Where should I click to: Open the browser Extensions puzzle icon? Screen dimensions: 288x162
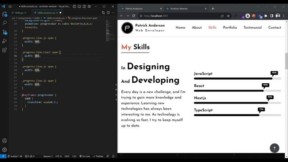pyautogui.click(x=266, y=16)
